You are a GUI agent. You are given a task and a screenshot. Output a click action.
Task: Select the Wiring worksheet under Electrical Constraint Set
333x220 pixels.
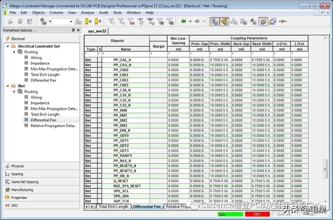(x=36, y=58)
